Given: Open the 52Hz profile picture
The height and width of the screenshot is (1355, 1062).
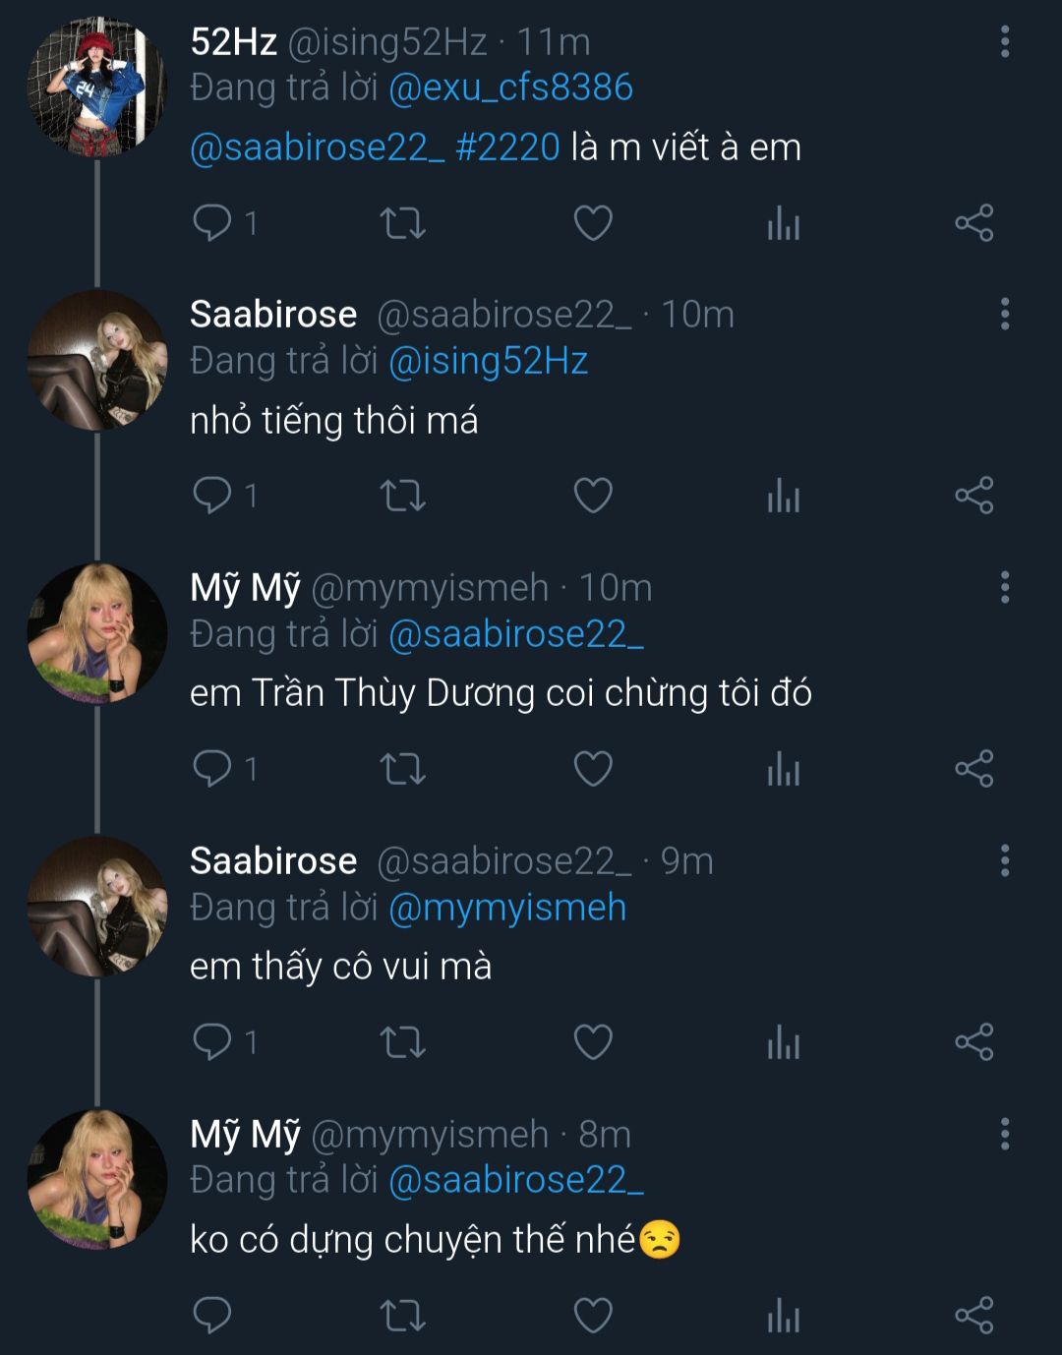Looking at the screenshot, I should [x=96, y=87].
